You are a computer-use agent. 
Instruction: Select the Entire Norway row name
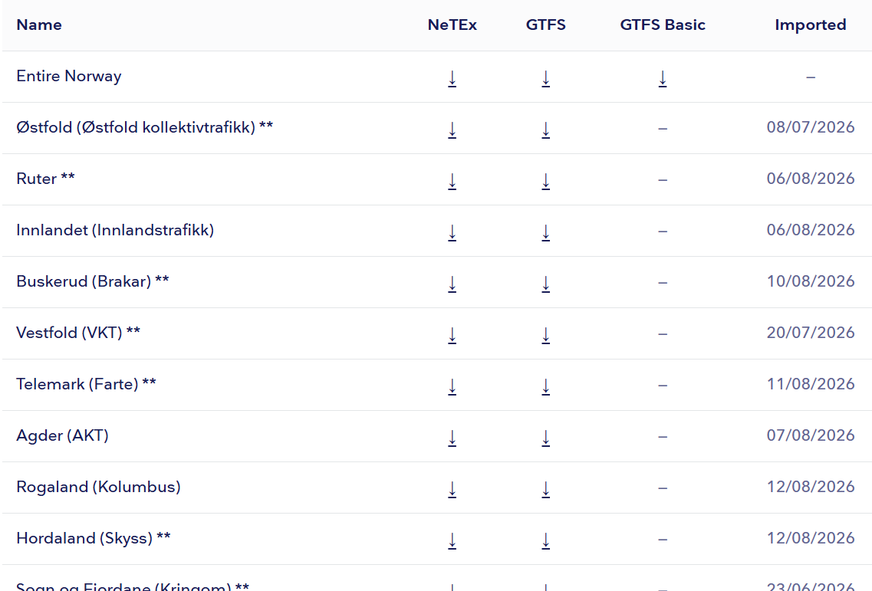click(x=69, y=76)
